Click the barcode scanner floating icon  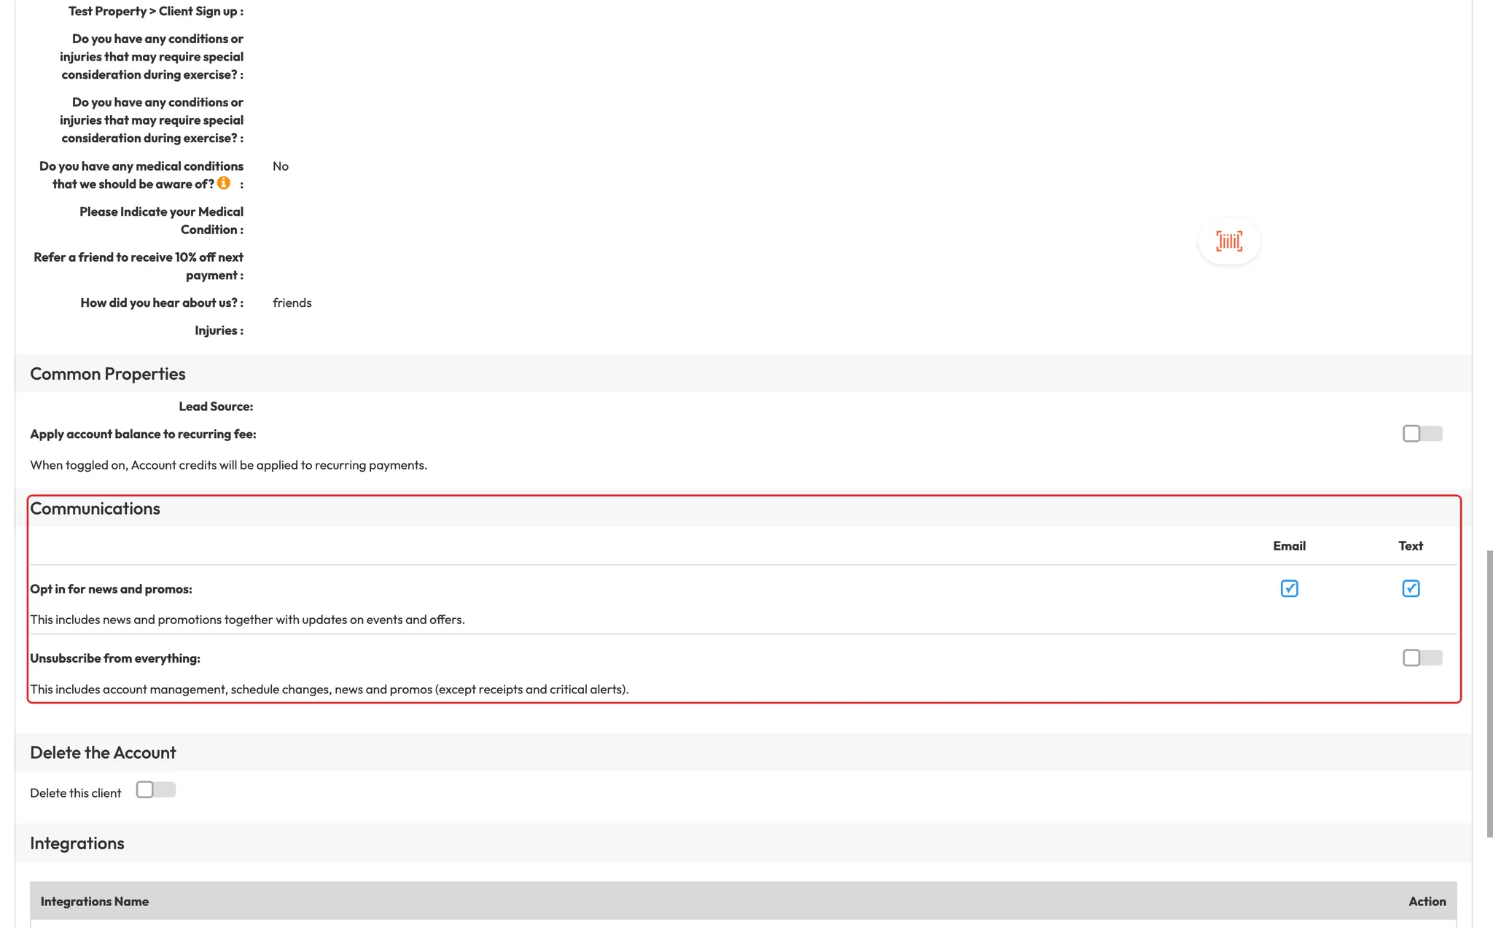point(1229,241)
